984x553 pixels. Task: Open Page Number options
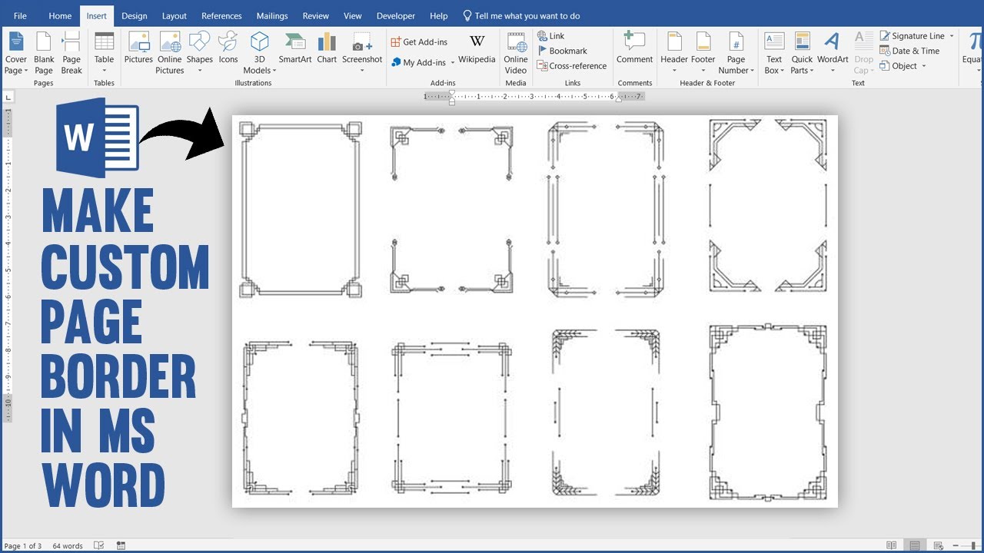[x=736, y=53]
